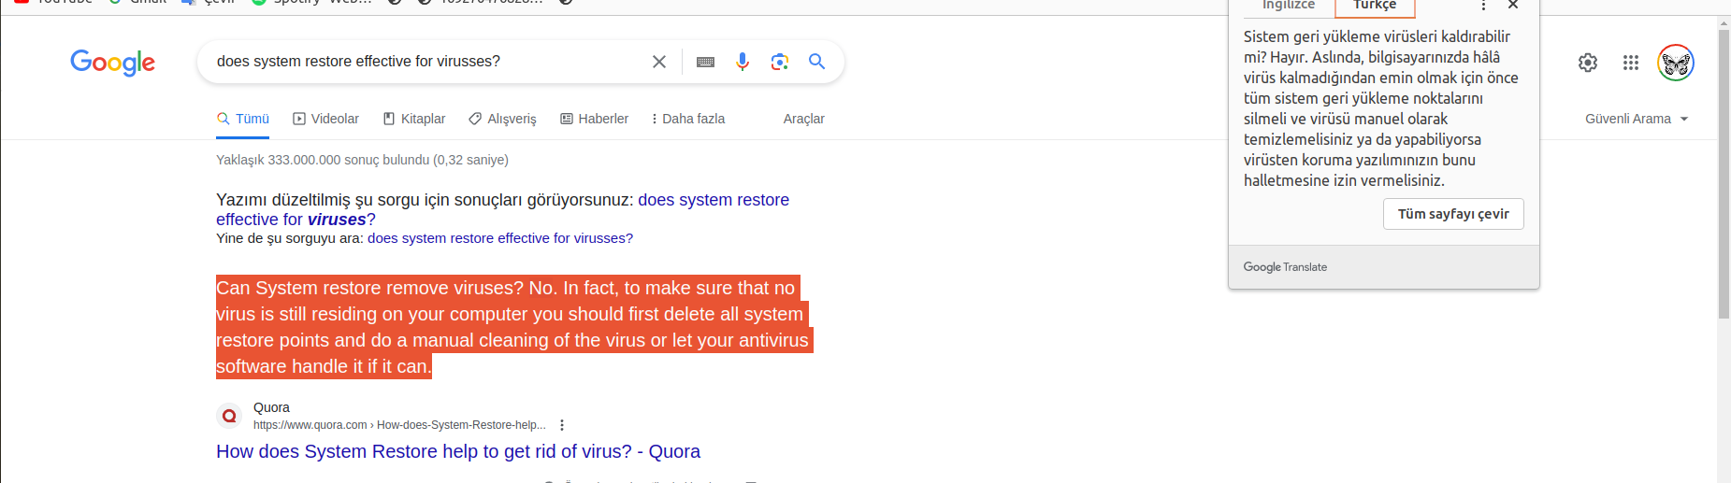Open translate popup three-dot options menu

click(1483, 6)
